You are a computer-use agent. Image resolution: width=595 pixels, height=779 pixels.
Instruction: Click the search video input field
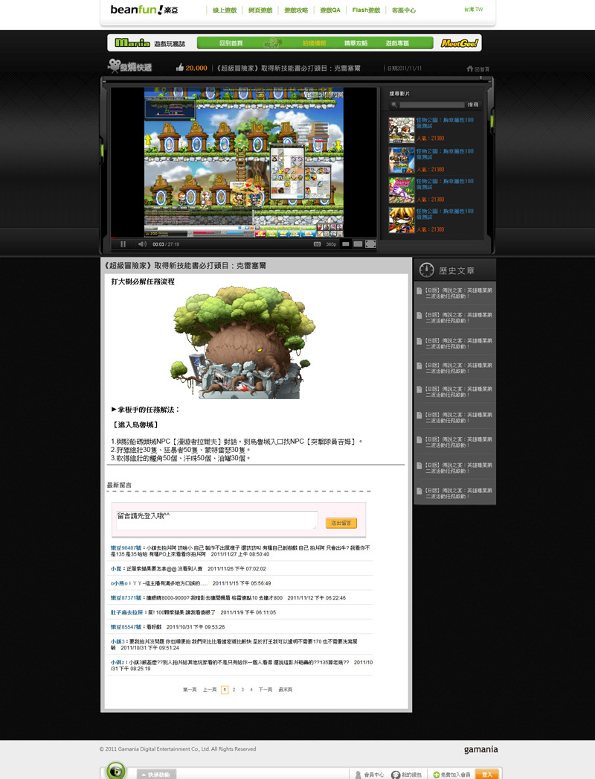click(431, 105)
